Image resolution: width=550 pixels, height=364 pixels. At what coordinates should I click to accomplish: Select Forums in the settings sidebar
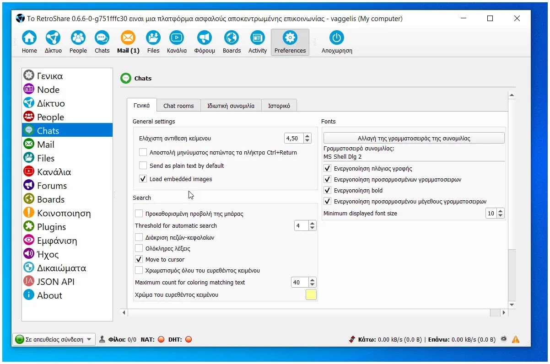67,186
